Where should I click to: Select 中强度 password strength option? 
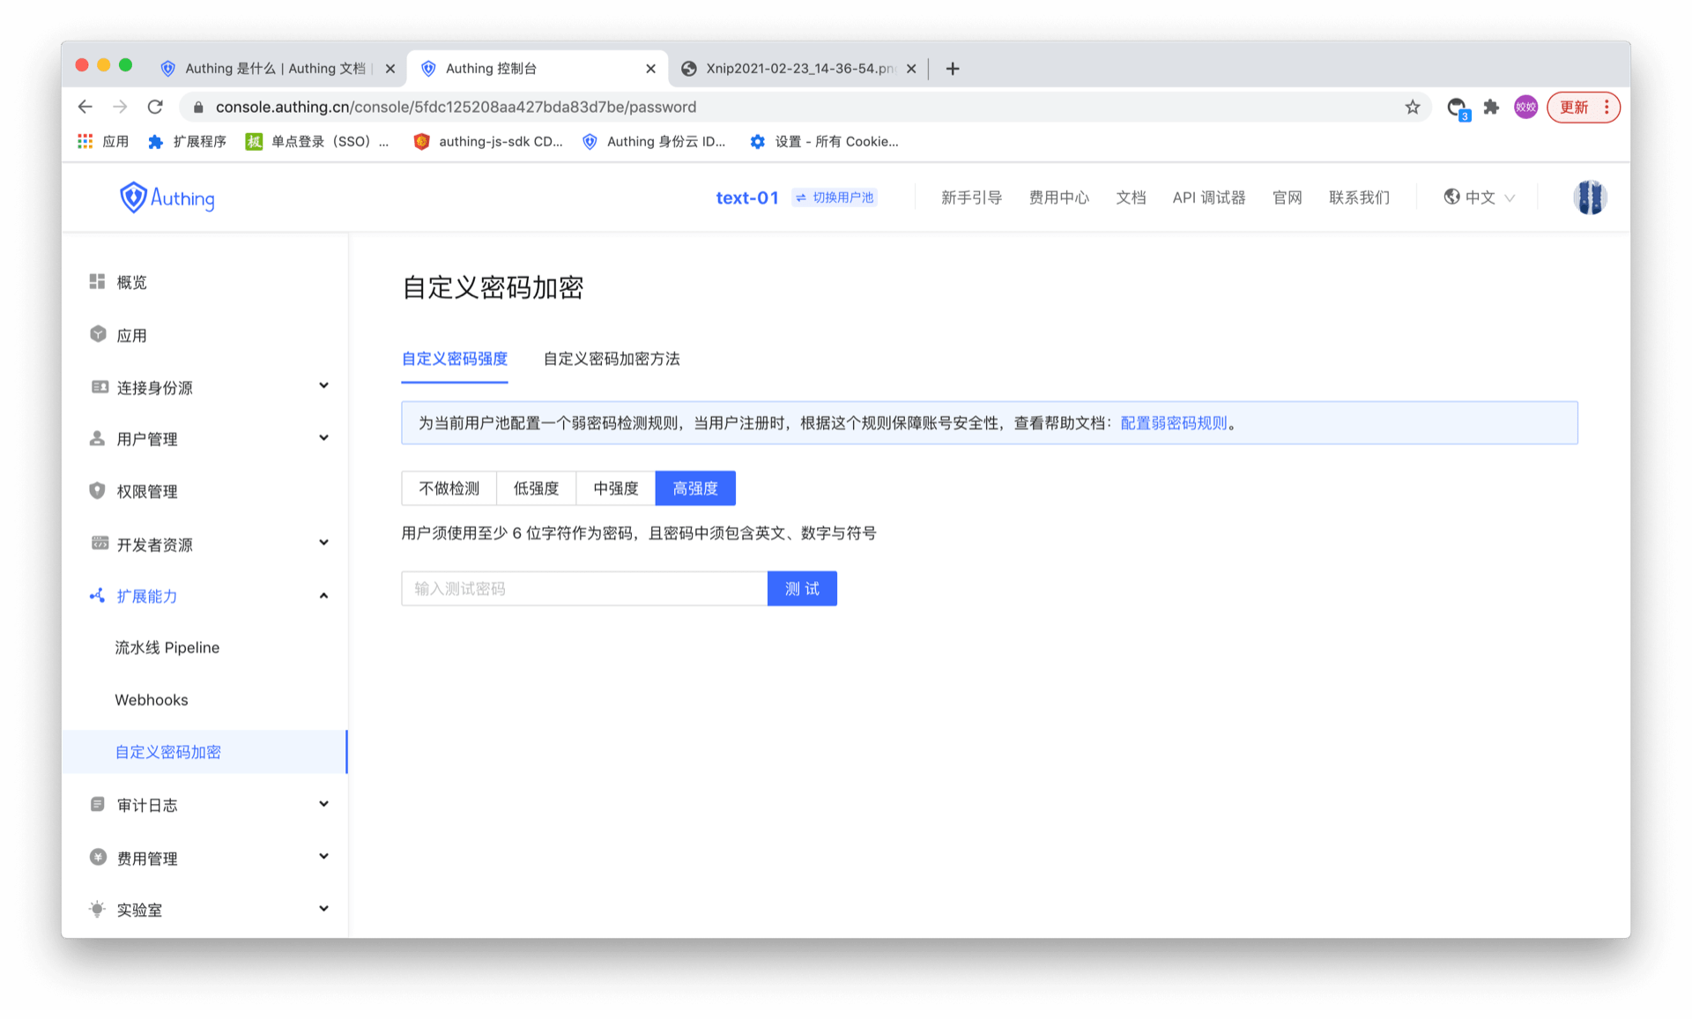pos(615,488)
